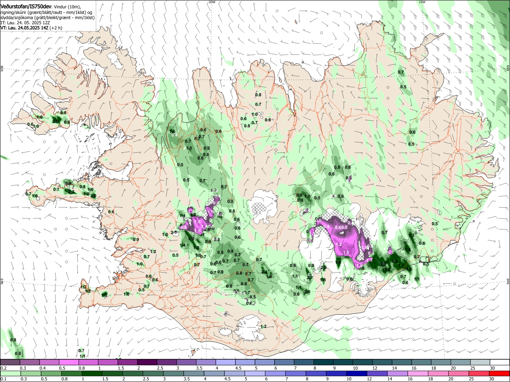Viewport: 510px width, 382px height.
Task: Pick the dark teal 8–9 snow swatch
Action: pyautogui.click(x=324, y=363)
